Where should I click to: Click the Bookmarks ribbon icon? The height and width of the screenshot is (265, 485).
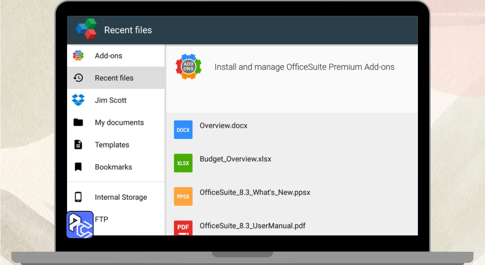click(x=78, y=167)
